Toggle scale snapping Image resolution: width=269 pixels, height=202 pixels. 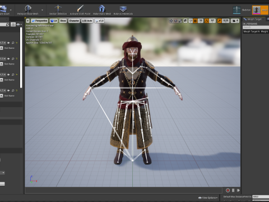(219, 21)
